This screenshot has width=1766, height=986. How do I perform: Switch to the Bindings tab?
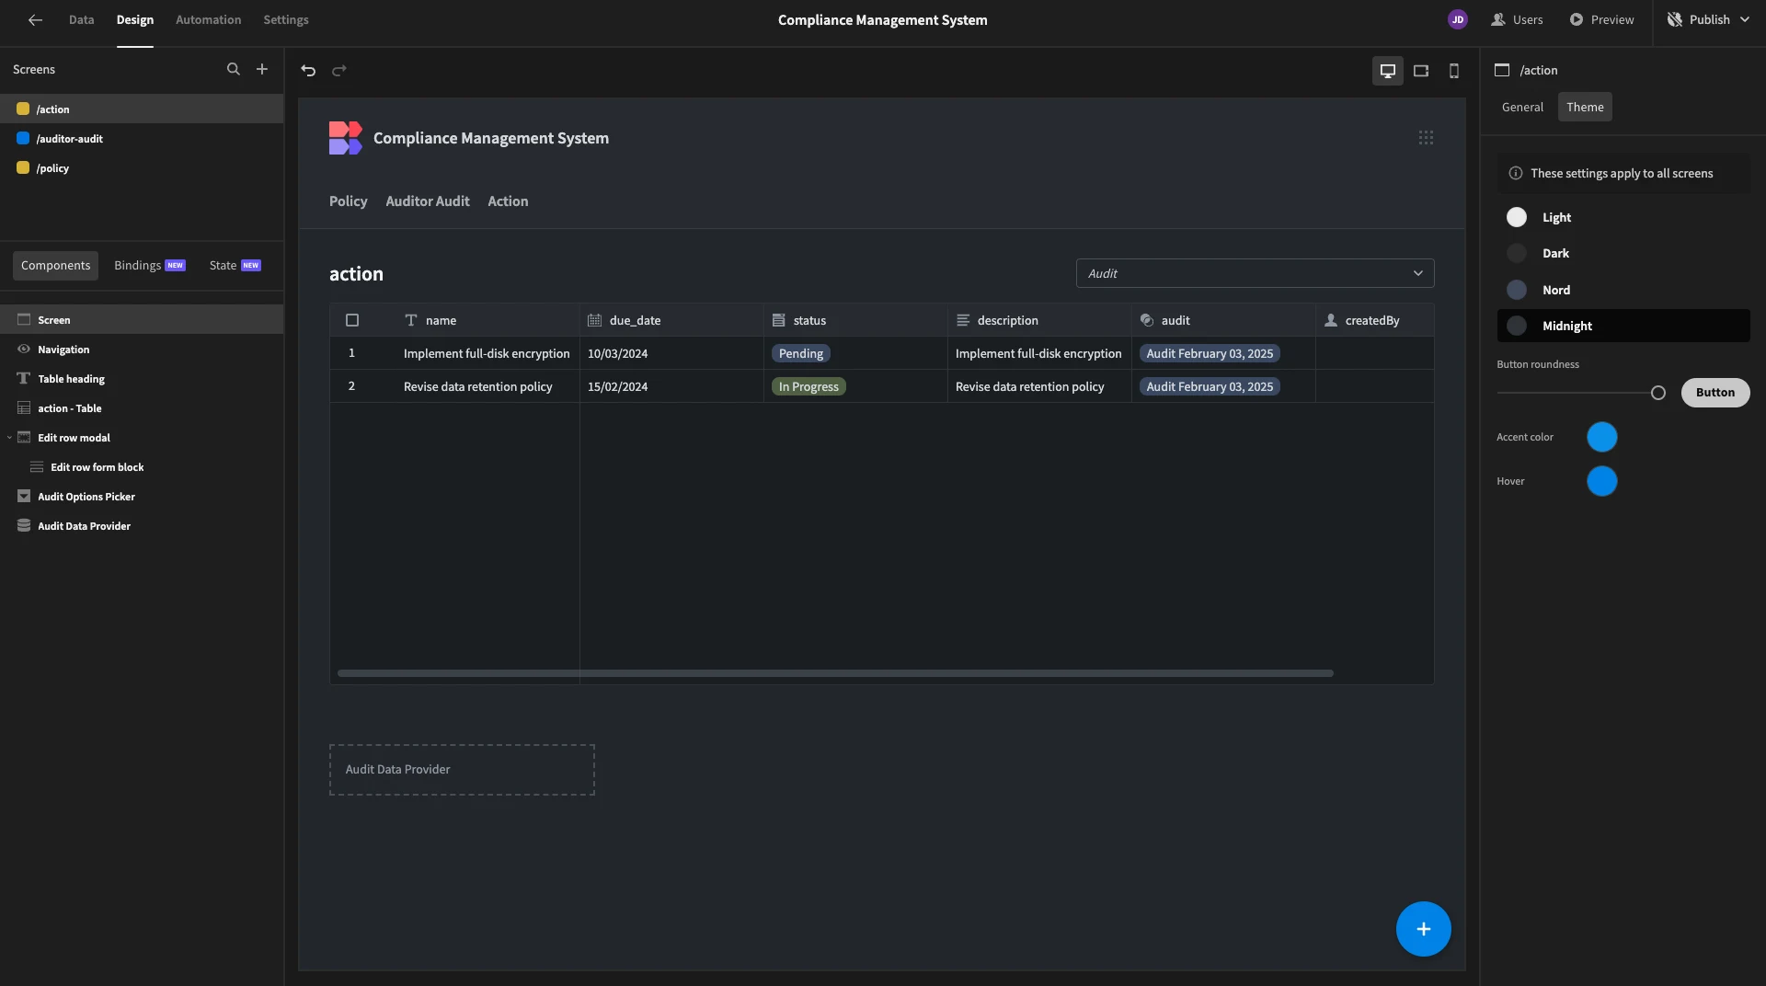click(x=150, y=265)
